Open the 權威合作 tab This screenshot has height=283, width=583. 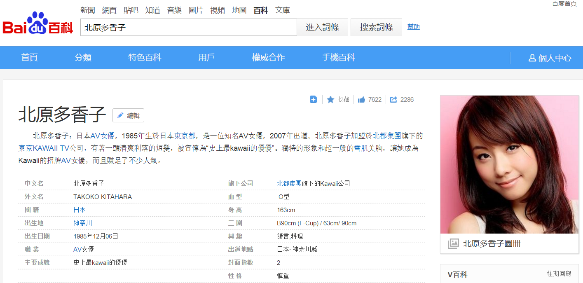(268, 58)
